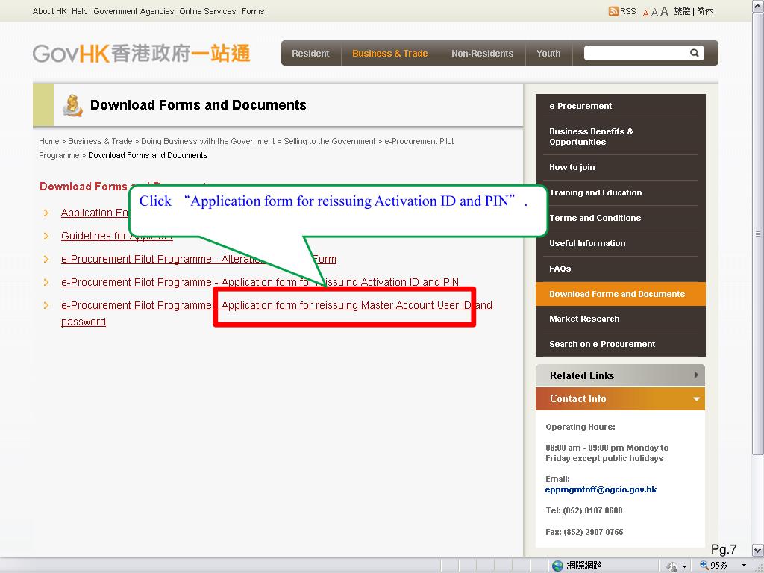
Task: Select the smallest font size A
Action: [645, 13]
